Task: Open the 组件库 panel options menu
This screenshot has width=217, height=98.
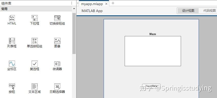Action: (72, 3)
